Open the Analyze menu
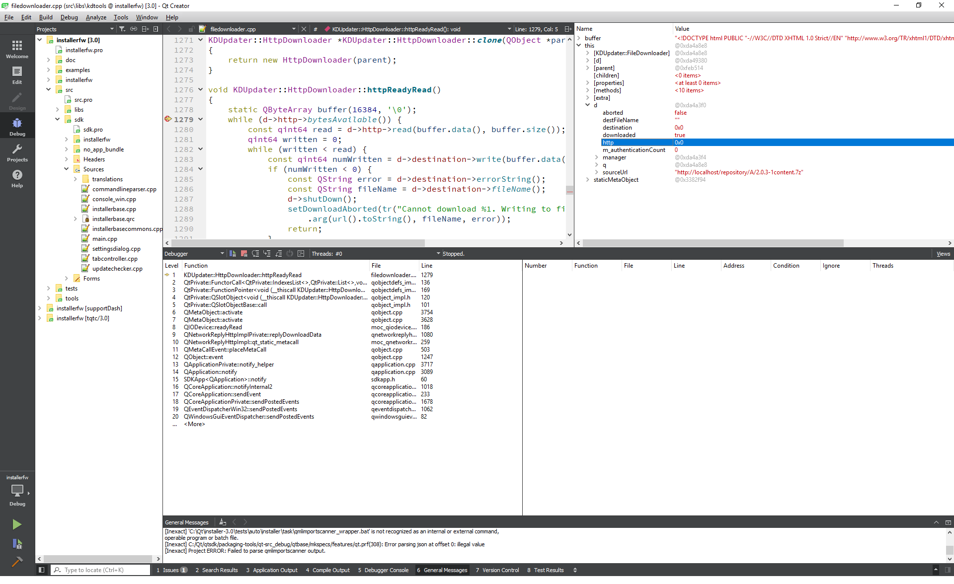Screen dimensions: 954x584 click(x=96, y=17)
